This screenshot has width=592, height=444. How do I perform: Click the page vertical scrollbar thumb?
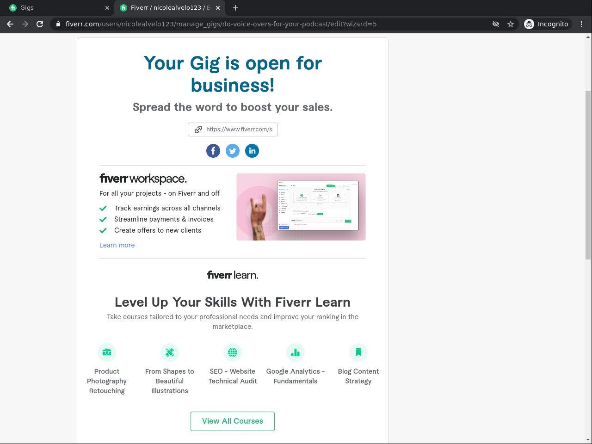(x=588, y=175)
